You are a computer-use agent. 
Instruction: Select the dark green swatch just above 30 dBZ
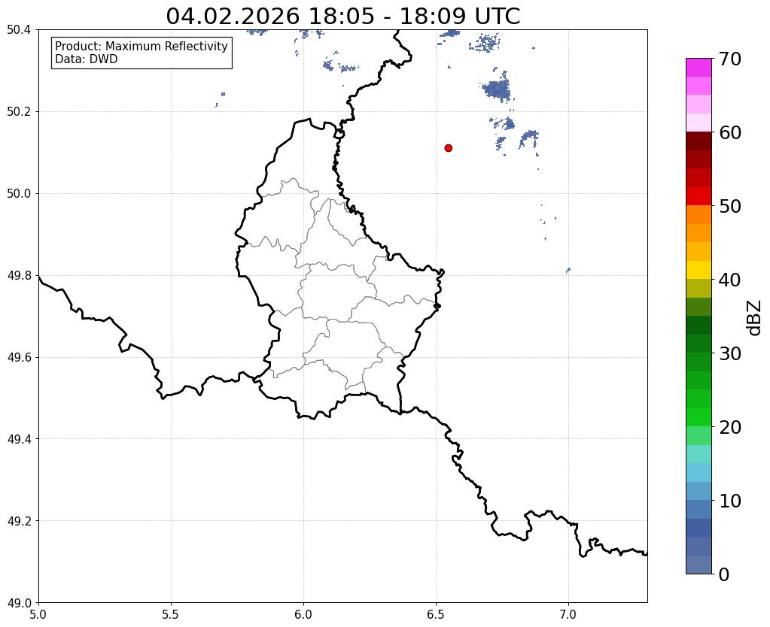pyautogui.click(x=698, y=344)
